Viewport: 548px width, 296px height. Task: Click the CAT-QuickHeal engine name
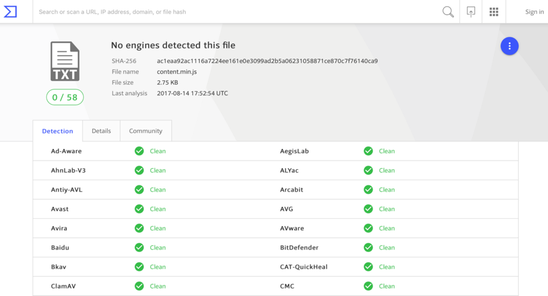[x=303, y=267]
